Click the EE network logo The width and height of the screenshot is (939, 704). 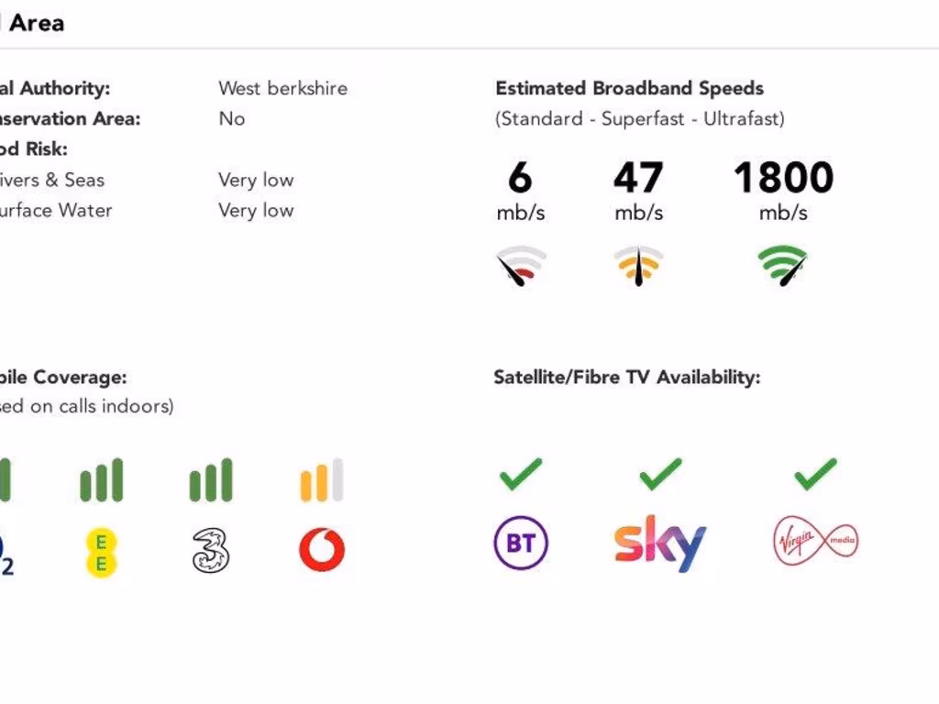(x=101, y=552)
